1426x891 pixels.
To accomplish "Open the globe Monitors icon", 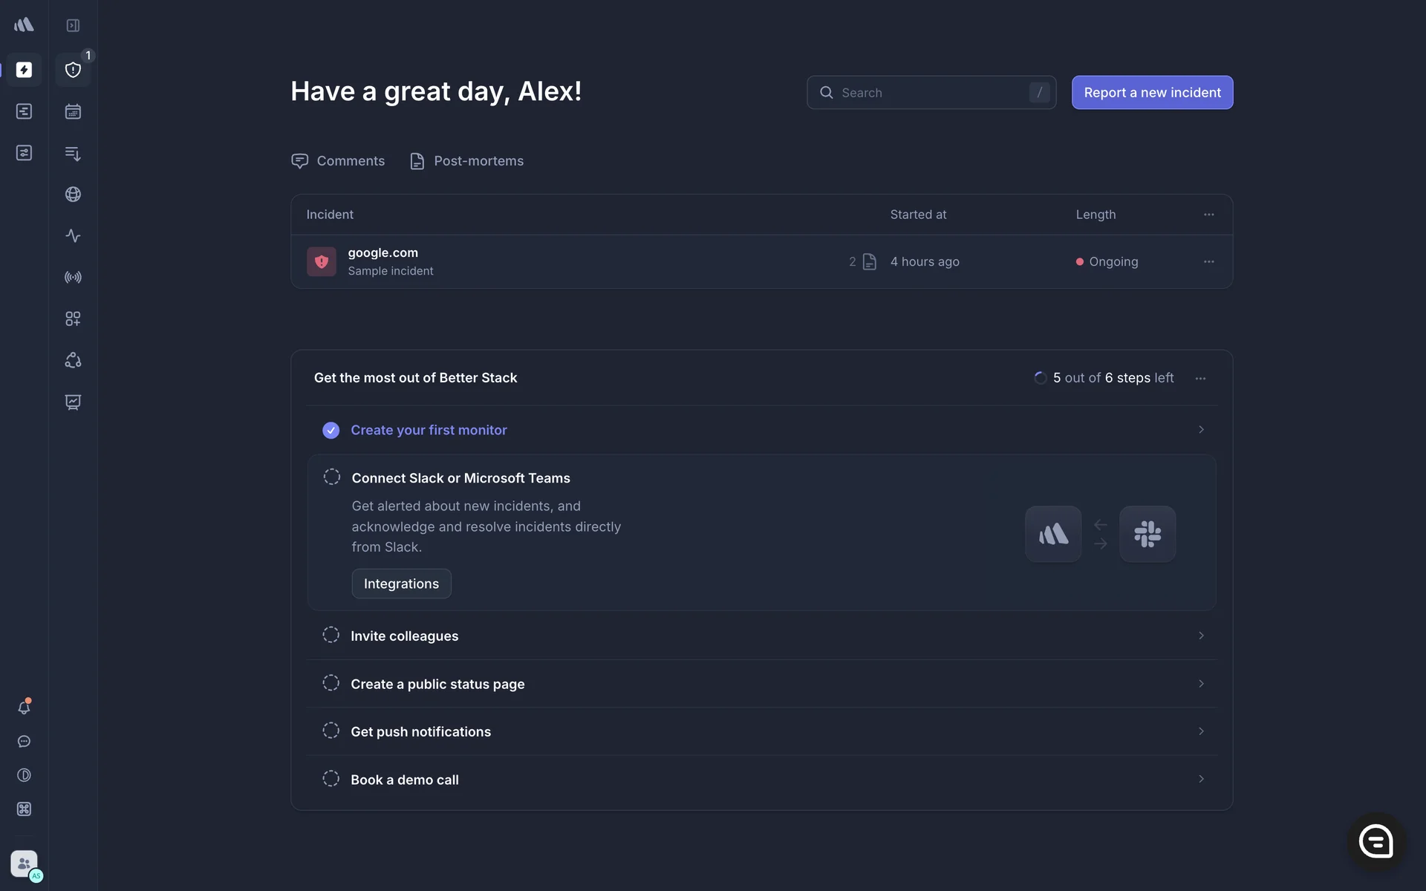I will pos(73,195).
